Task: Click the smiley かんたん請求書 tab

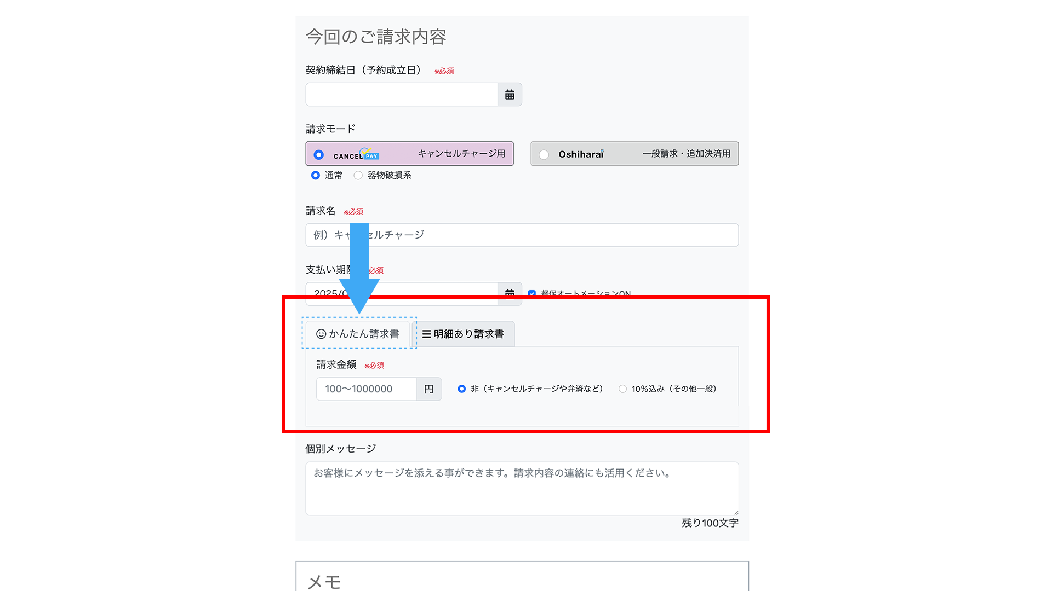Action: [358, 334]
